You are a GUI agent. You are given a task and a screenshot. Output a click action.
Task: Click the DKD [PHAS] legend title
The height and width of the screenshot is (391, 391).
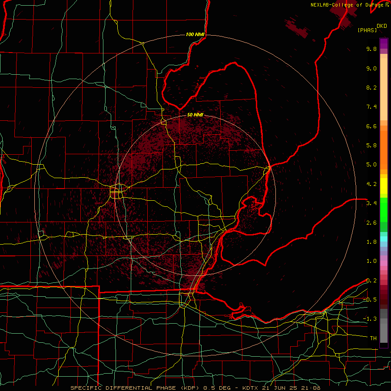372,28
